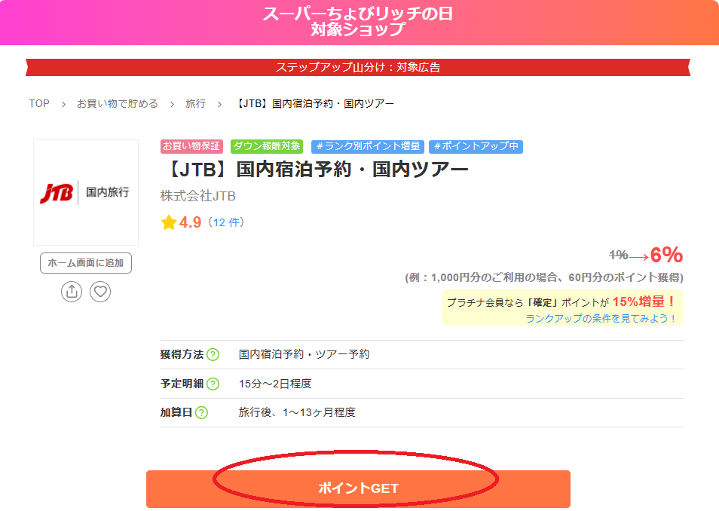Open the TOP breadcrumb link
Image resolution: width=719 pixels, height=511 pixels.
pyautogui.click(x=39, y=104)
